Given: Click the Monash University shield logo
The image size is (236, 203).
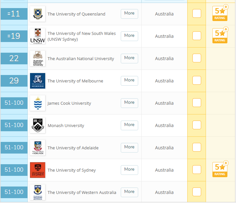Looking at the screenshot, I should [x=37, y=125].
